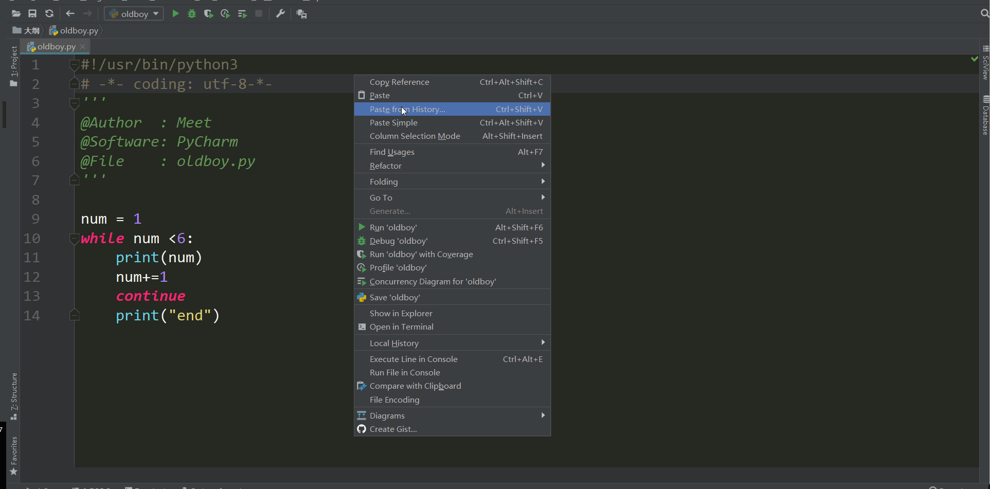Select Debug 'oldboy' in context menu
990x489 pixels.
[x=452, y=241]
